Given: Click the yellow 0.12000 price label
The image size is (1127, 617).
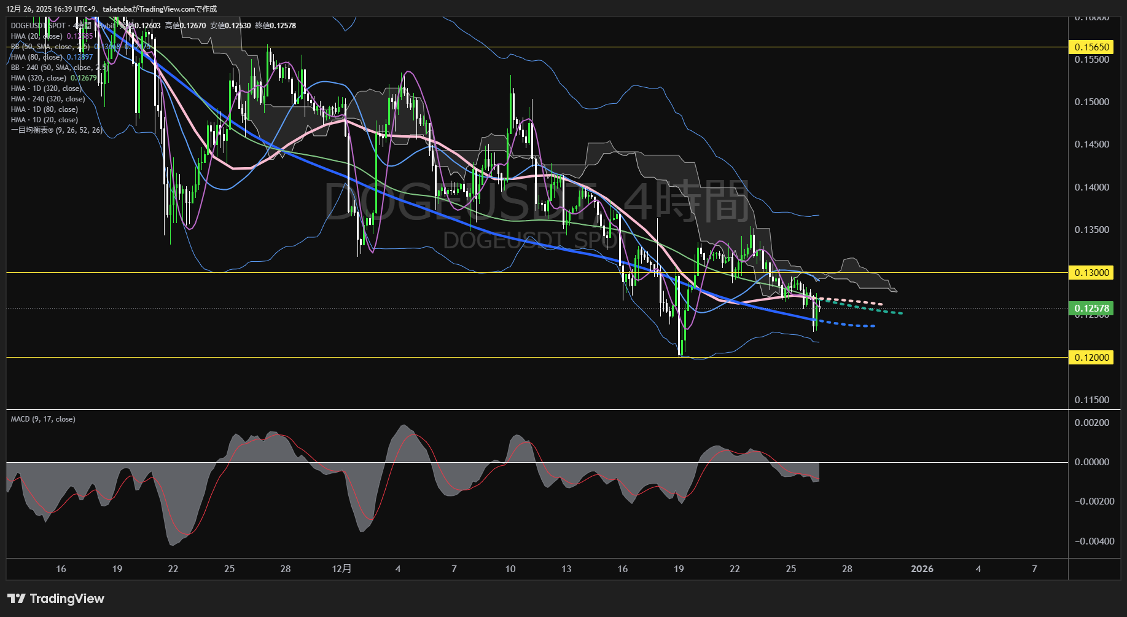Looking at the screenshot, I should pyautogui.click(x=1091, y=357).
